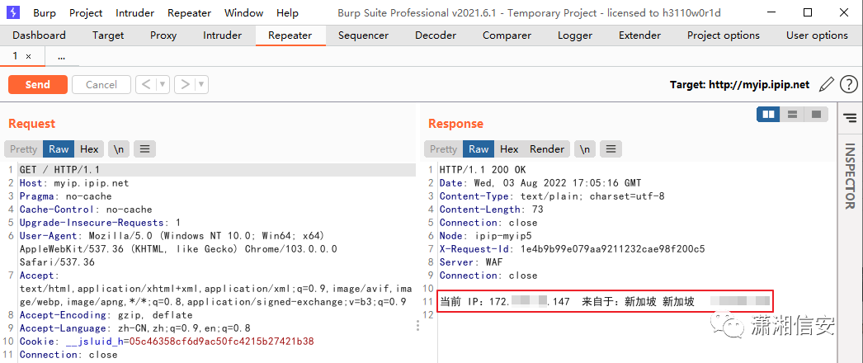
Task: Expand the Inspector panel icon
Action: click(x=851, y=117)
